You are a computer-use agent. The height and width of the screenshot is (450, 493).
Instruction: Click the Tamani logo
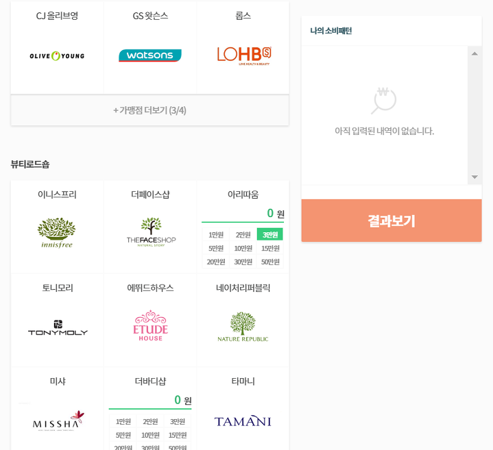(243, 421)
